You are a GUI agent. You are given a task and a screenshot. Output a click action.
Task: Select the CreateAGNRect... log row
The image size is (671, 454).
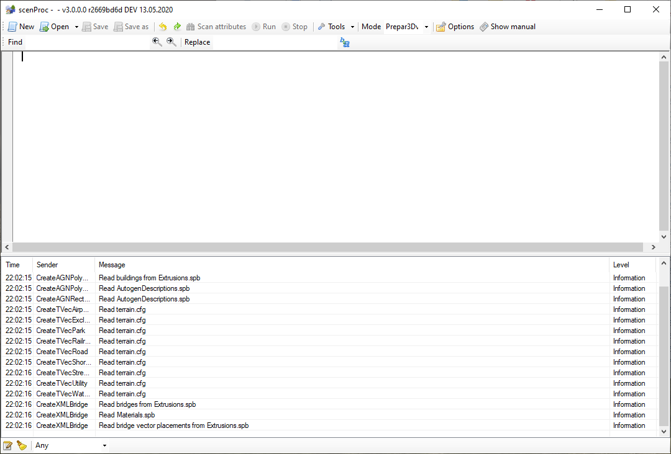(x=329, y=299)
